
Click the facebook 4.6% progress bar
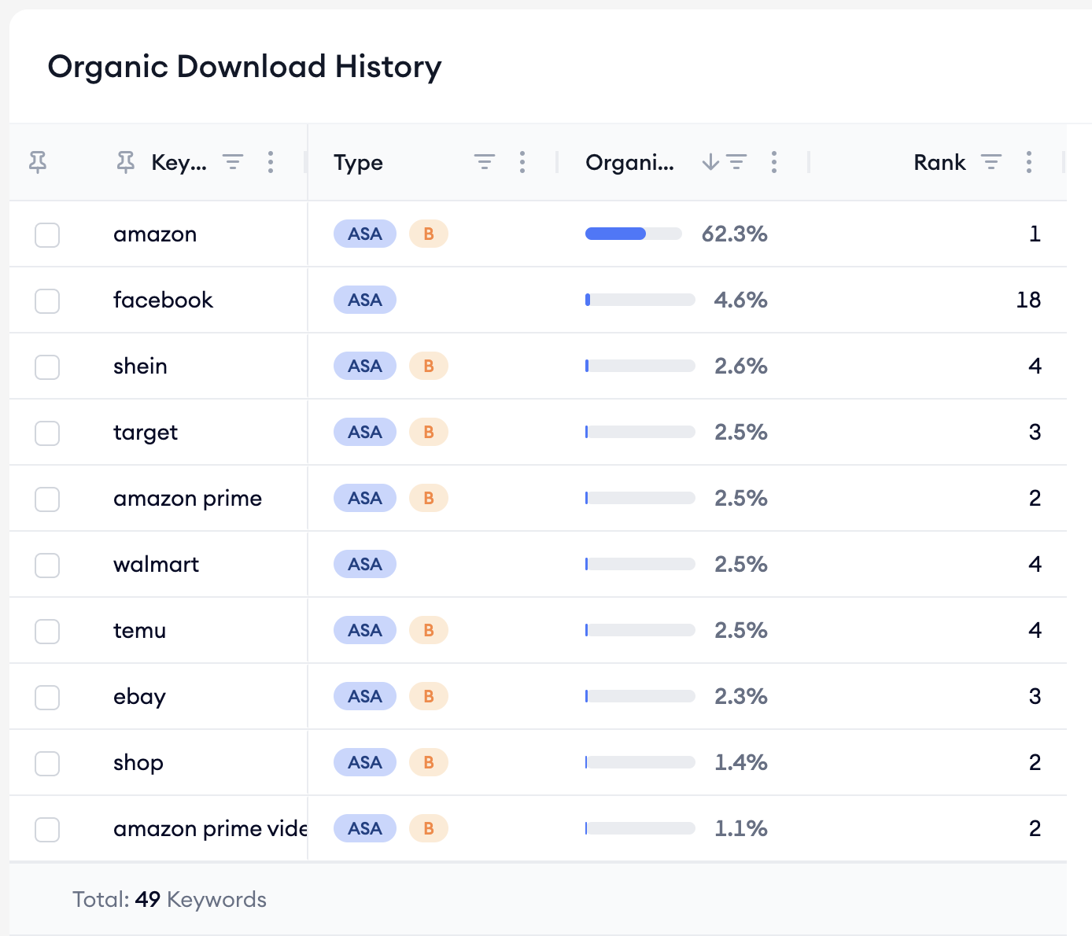pos(640,300)
